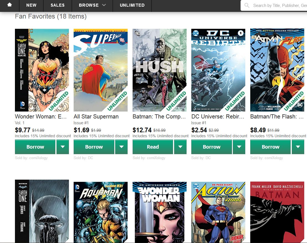The height and width of the screenshot is (243, 307).
Task: Click "Issue #1" under DC Universe: Rebirth
Action: pos(199,123)
